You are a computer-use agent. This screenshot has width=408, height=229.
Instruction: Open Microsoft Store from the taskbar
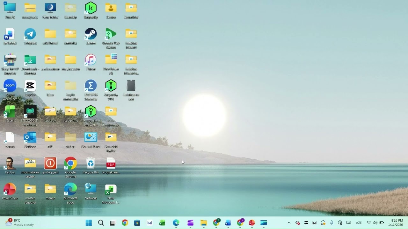pos(137,223)
